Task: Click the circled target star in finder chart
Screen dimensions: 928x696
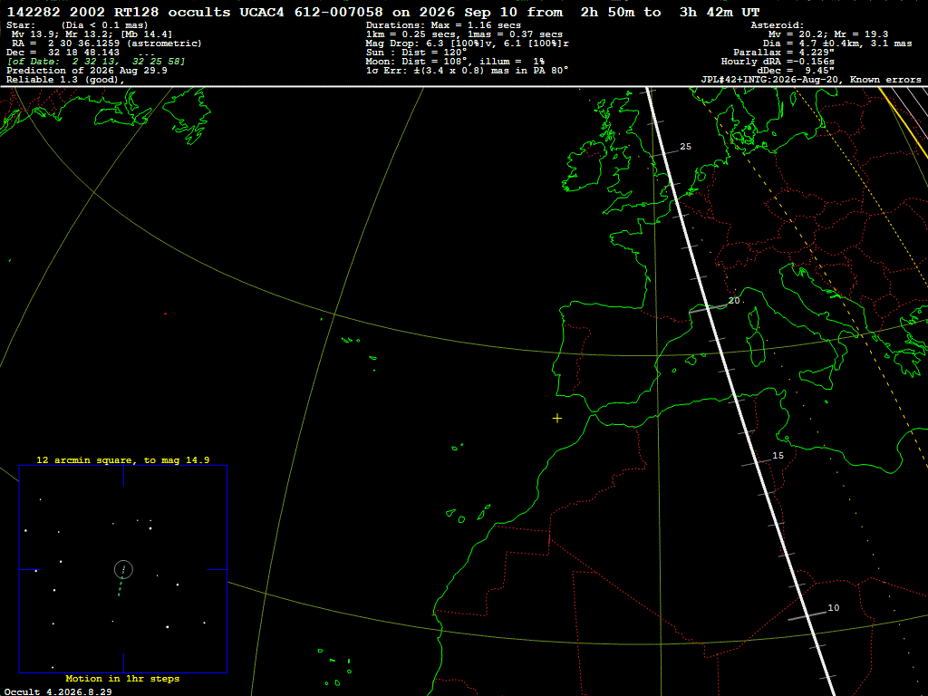Action: click(123, 569)
